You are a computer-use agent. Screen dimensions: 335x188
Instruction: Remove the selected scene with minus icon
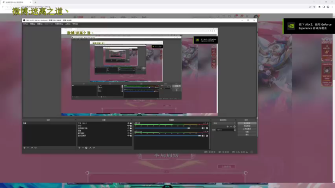pos(28,148)
